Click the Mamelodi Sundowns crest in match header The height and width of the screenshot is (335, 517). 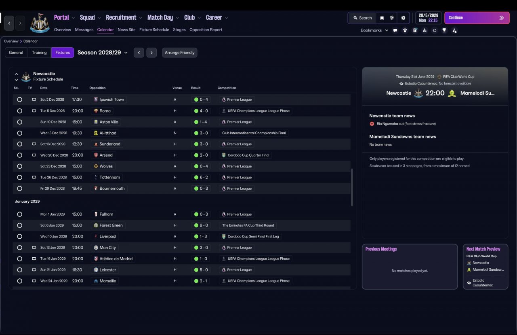[452, 93]
